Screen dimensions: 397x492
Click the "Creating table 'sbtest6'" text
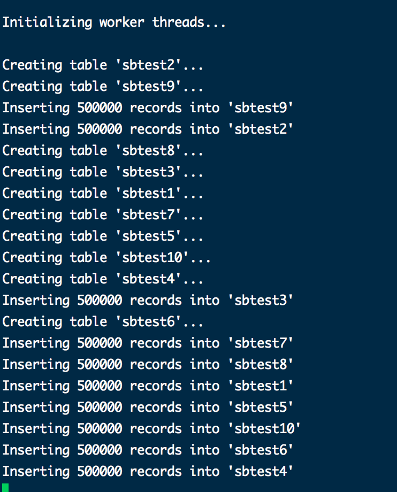click(103, 322)
